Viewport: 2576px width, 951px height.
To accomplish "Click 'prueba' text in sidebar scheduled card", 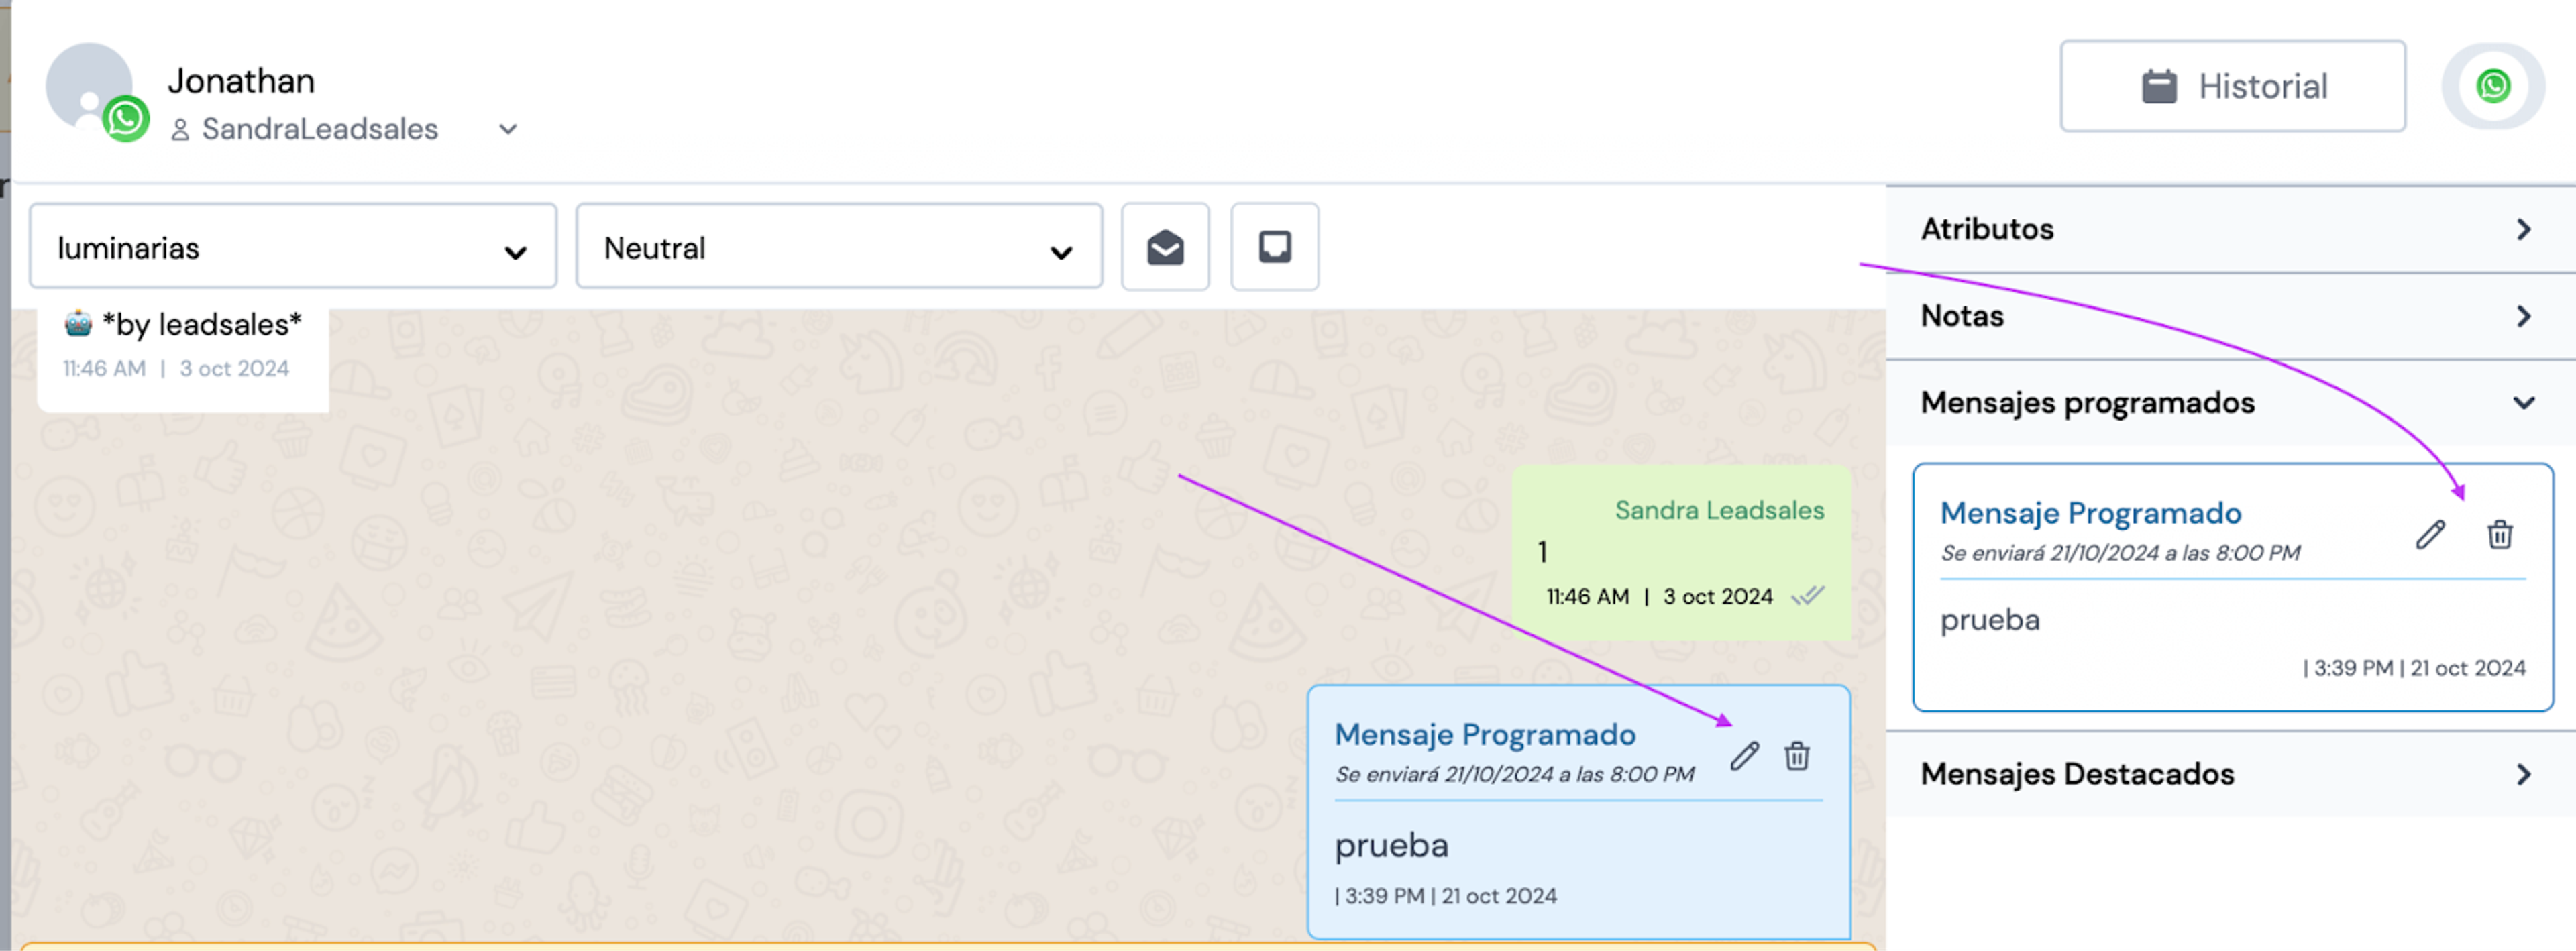I will pos(1989,620).
